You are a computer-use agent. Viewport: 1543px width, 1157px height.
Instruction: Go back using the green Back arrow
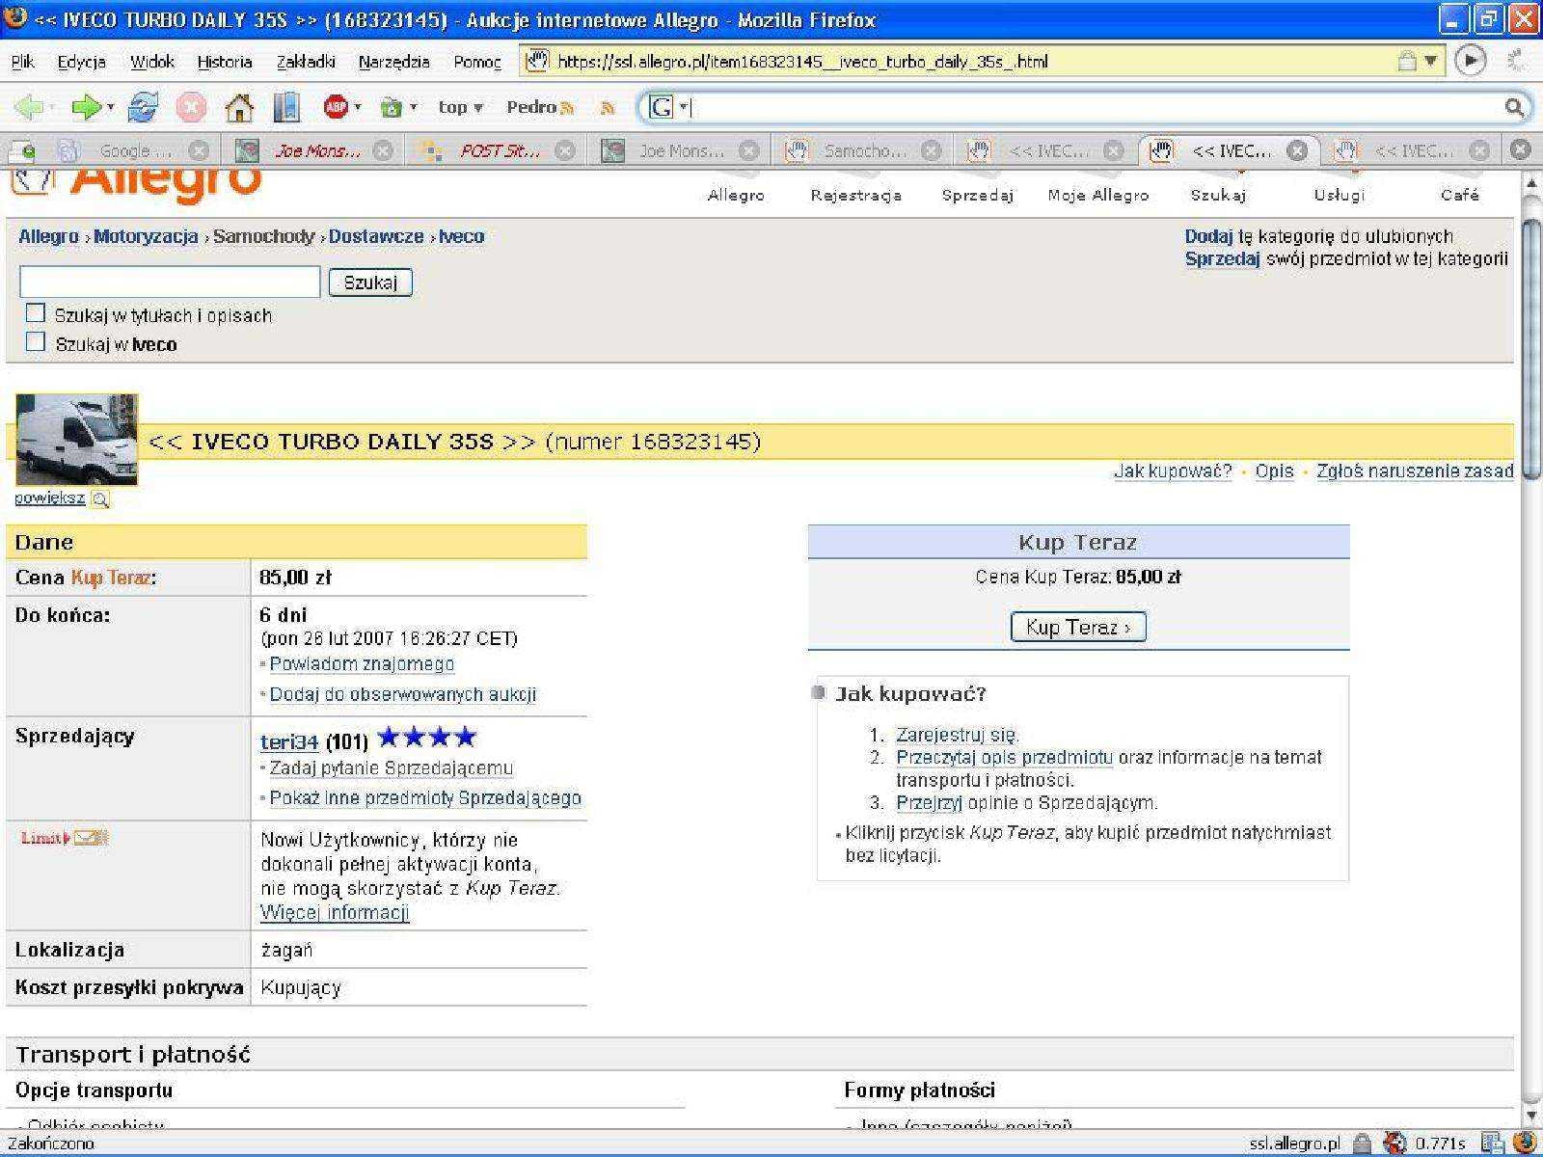pyautogui.click(x=30, y=107)
